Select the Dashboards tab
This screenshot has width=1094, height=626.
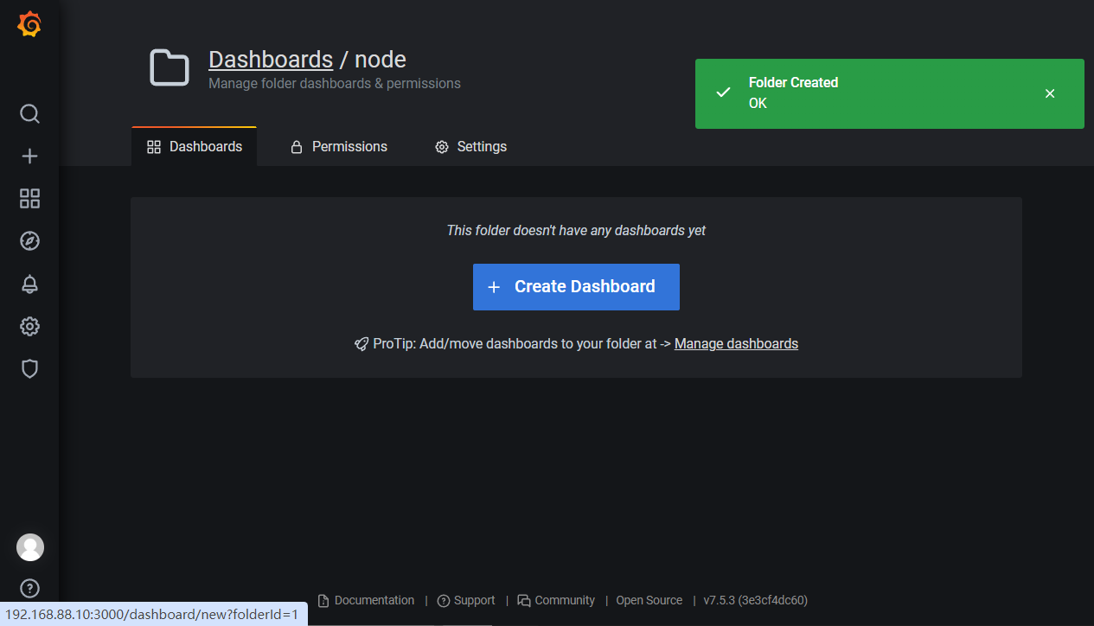pyautogui.click(x=195, y=147)
